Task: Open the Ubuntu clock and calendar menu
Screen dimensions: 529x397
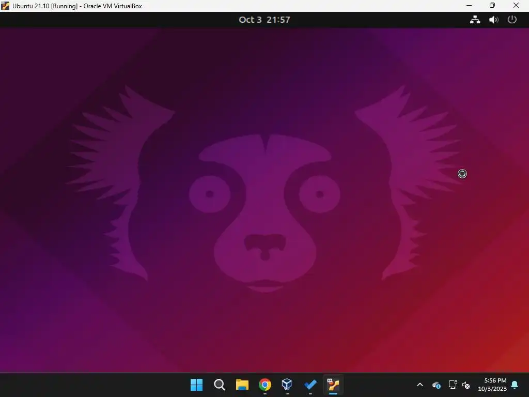Action: (x=264, y=20)
